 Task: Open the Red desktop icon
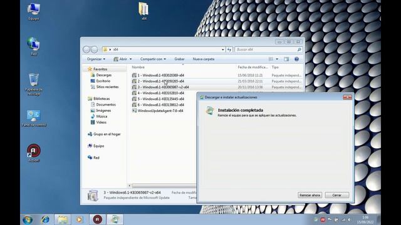(33, 46)
